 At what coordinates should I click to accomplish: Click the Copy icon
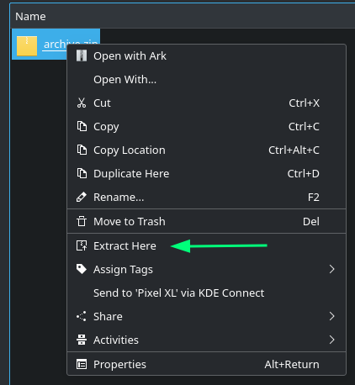(82, 126)
